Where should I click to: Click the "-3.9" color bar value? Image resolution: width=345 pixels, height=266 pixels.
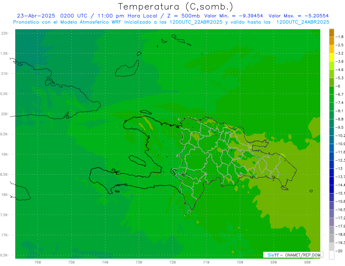click(x=340, y=61)
